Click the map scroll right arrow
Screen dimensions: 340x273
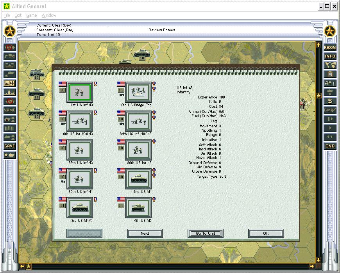311,266
